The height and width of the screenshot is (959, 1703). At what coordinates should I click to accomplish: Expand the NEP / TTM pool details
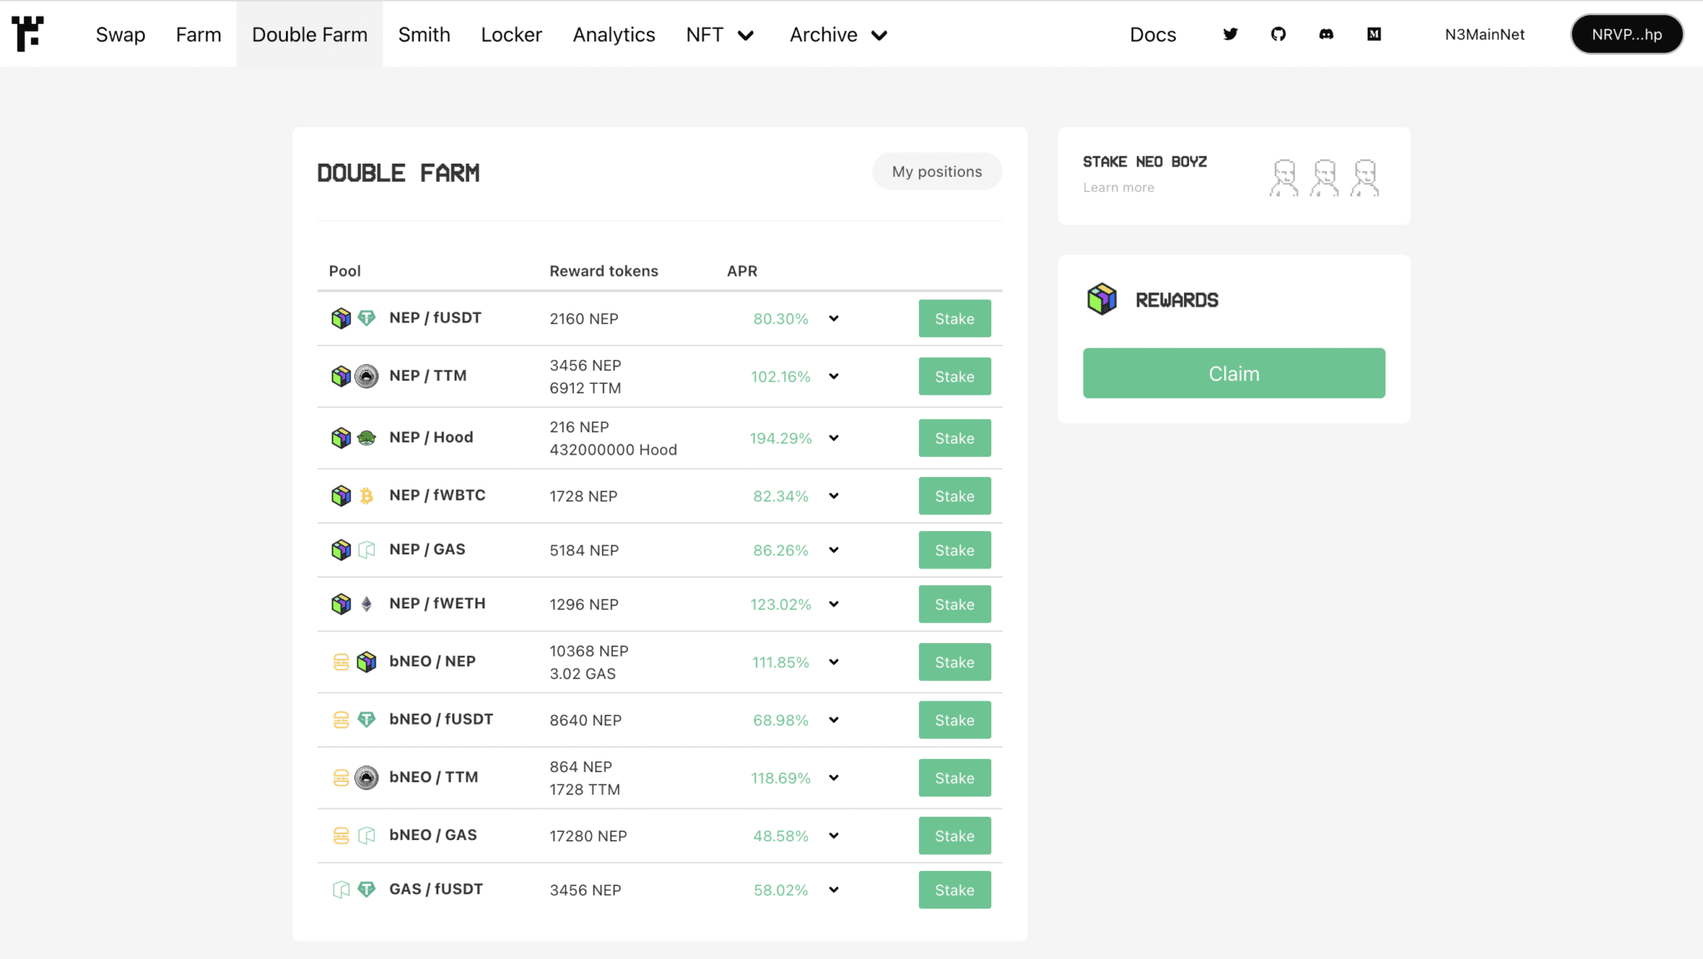tap(833, 376)
